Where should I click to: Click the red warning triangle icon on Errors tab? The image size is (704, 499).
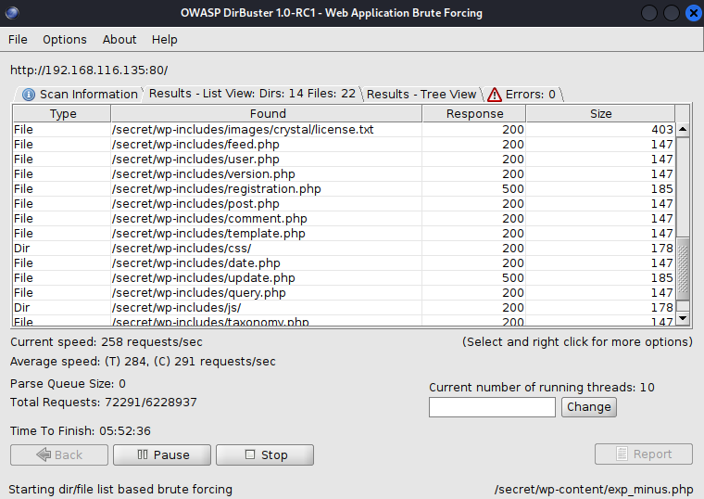pos(495,95)
